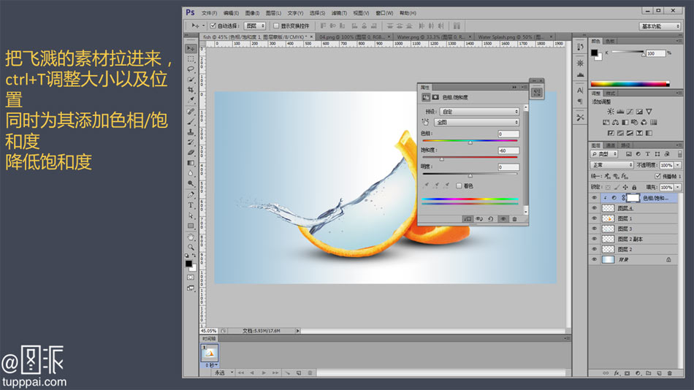Click delete layer trash icon in Layers panel
The width and height of the screenshot is (694, 390).
point(669,373)
